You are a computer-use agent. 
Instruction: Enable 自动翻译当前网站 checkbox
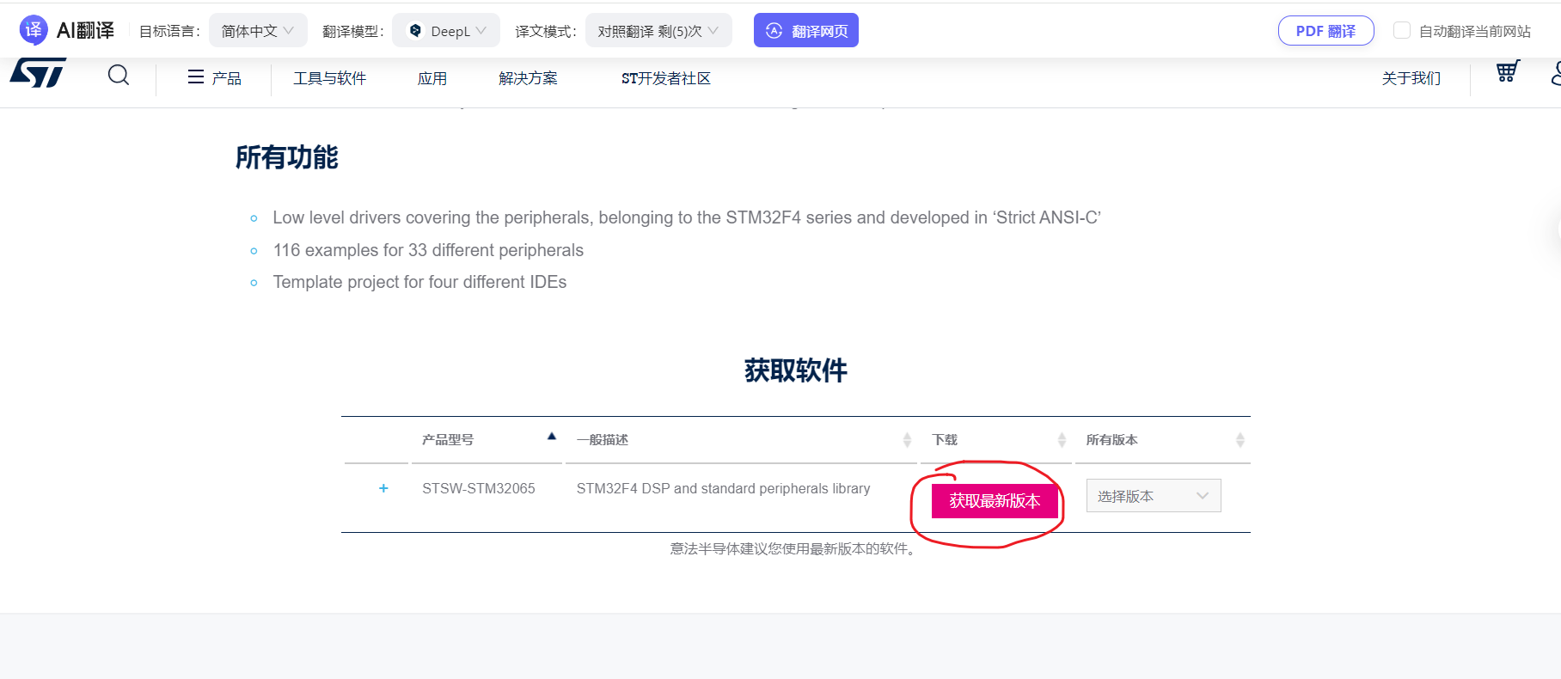click(x=1402, y=31)
